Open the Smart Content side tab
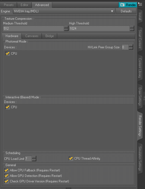The width and height of the screenshot is (145, 189). point(140,39)
